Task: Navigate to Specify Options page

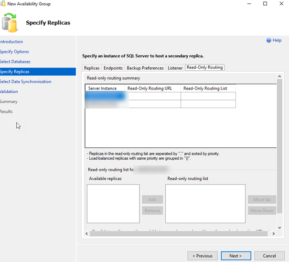Action: [14, 52]
